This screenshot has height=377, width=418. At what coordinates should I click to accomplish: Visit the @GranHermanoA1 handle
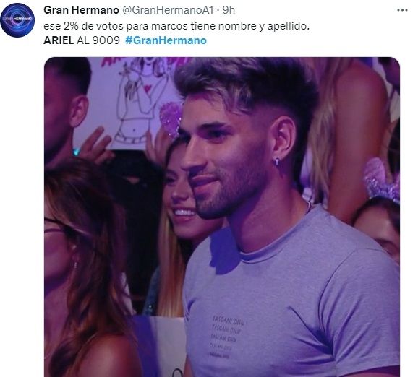pos(168,10)
